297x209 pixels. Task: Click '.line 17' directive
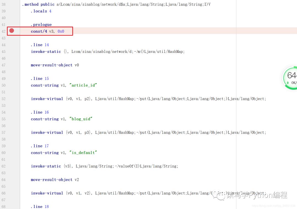coord(40,146)
